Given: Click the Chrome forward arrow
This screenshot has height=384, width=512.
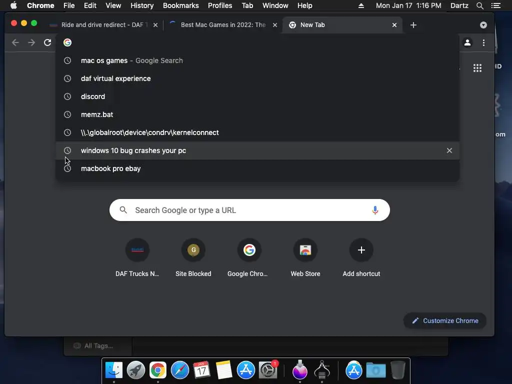Looking at the screenshot, I should coord(31,43).
